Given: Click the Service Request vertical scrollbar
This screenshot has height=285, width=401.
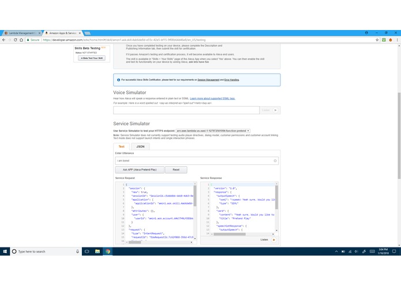Looking at the screenshot, I should (195, 196).
